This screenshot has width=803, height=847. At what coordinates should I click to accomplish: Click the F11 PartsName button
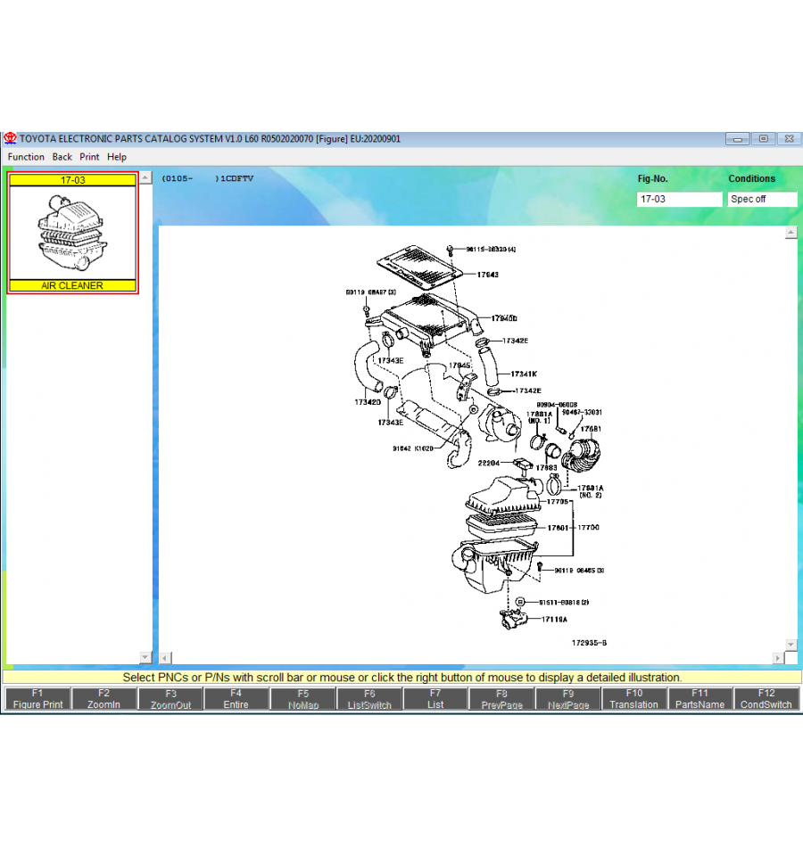tap(700, 699)
